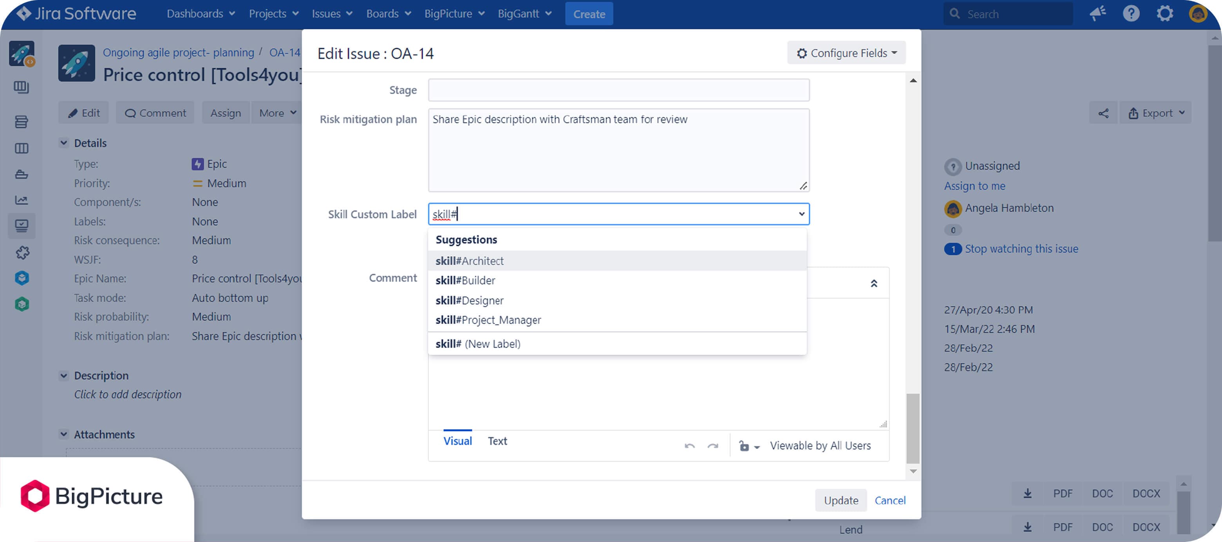The width and height of the screenshot is (1222, 542).
Task: Open the BigPicture menu
Action: click(454, 13)
